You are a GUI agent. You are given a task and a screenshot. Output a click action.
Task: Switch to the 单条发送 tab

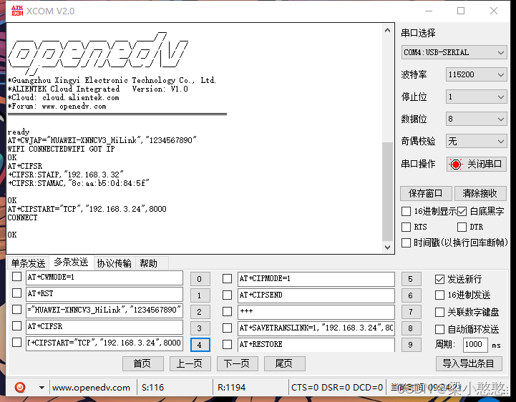click(28, 263)
